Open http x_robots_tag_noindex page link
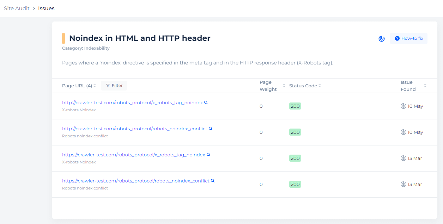This screenshot has height=224, width=443. [x=132, y=103]
